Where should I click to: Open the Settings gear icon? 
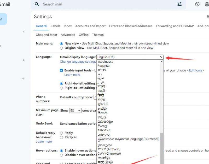click(x=207, y=4)
